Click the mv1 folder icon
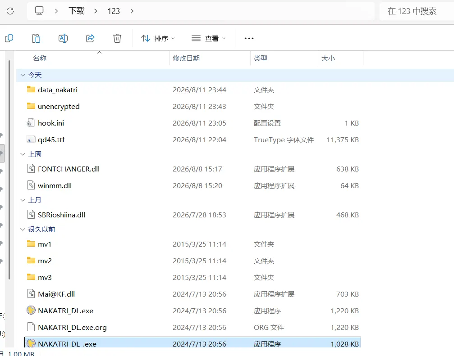 coord(31,243)
